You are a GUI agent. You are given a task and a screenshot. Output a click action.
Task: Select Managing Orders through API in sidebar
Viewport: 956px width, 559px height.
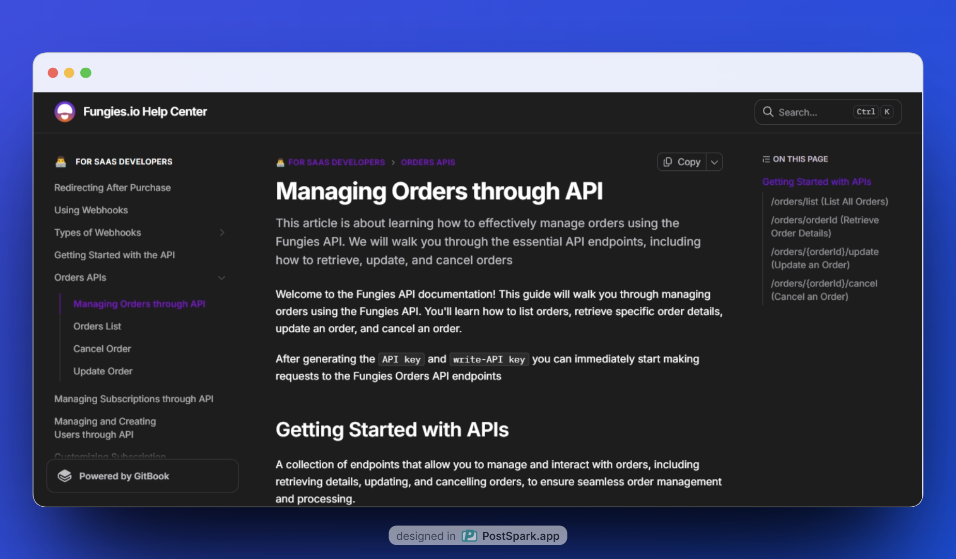[x=139, y=304]
